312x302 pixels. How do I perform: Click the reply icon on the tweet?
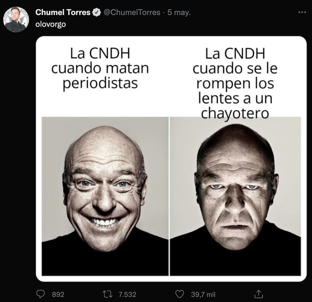point(41,294)
